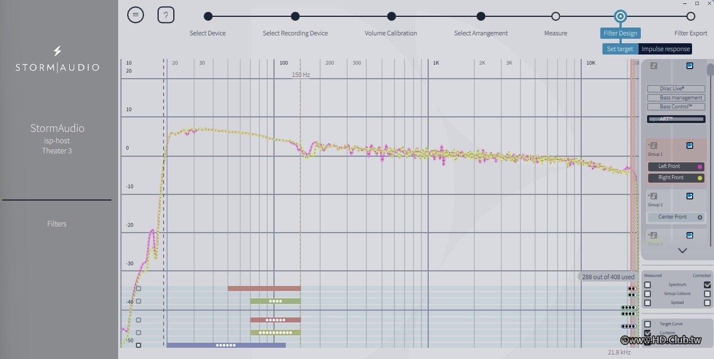
Task: Click the blue frequency range bar
Action: 226,345
